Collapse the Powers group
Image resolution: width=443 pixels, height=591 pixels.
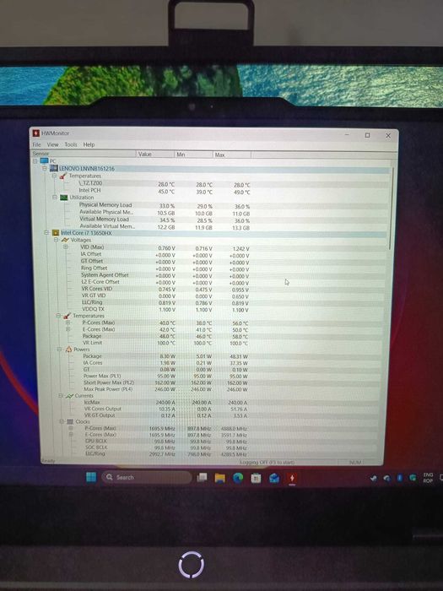click(x=60, y=350)
